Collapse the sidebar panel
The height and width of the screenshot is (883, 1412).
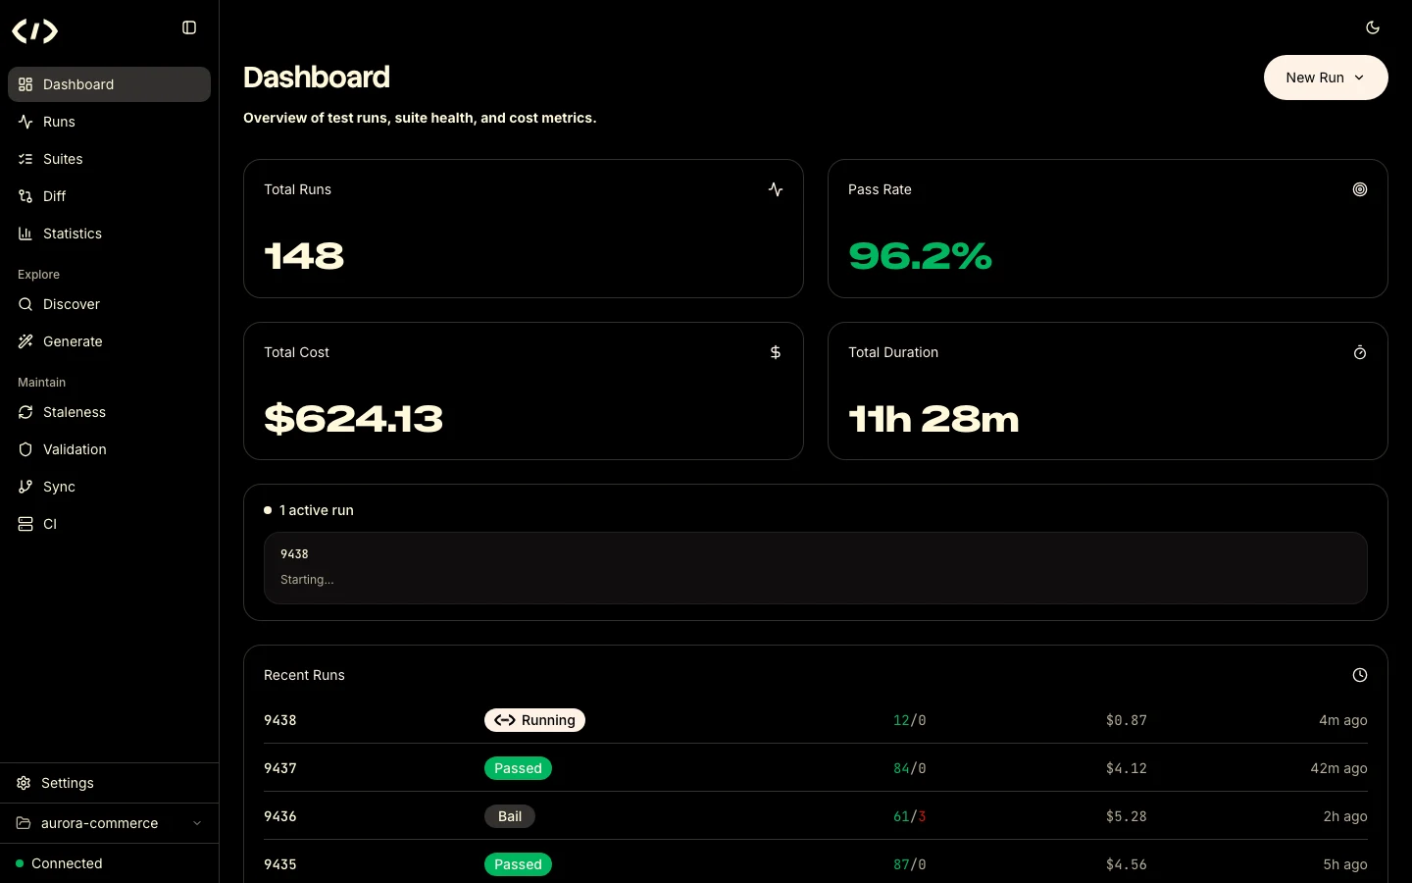[189, 27]
